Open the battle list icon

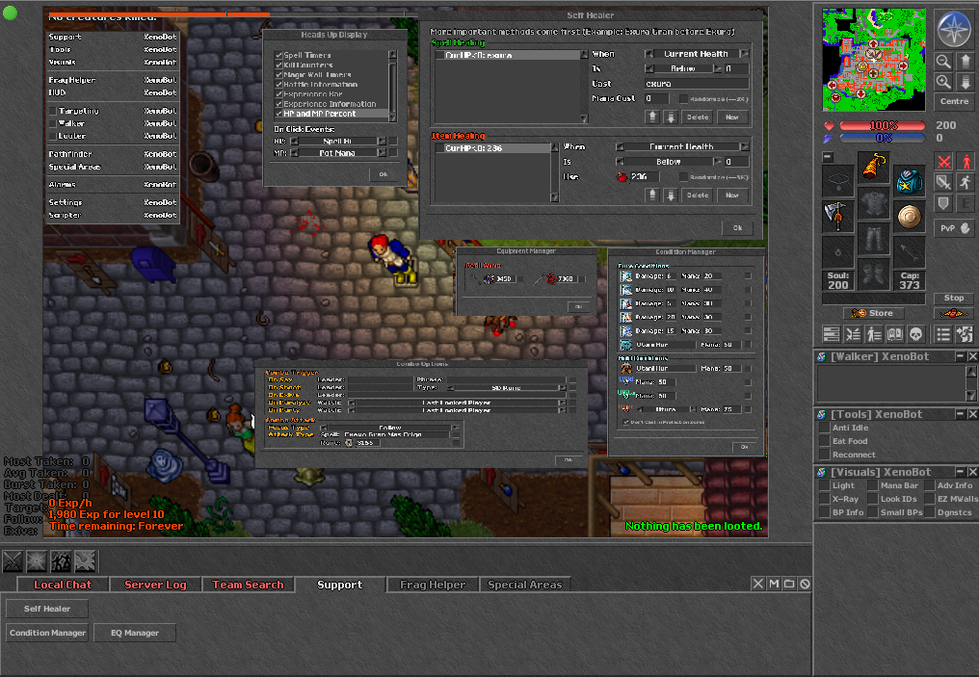[852, 334]
